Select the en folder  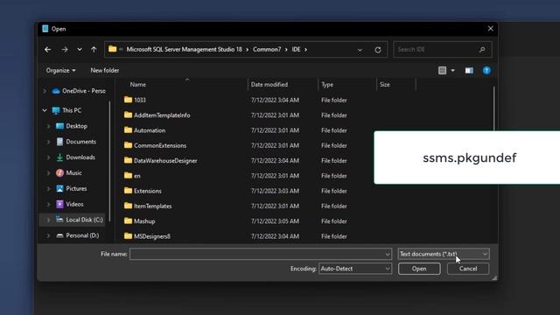click(132, 176)
